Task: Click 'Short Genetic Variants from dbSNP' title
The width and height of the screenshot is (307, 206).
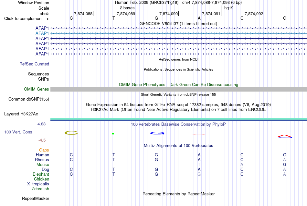Action: point(178,94)
